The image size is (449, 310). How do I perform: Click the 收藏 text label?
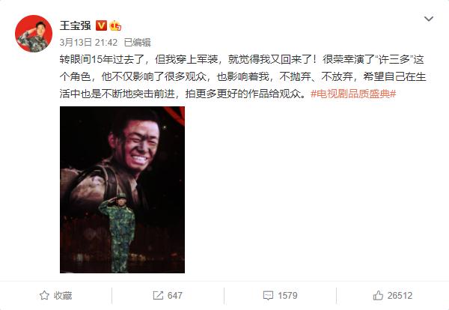pyautogui.click(x=63, y=295)
